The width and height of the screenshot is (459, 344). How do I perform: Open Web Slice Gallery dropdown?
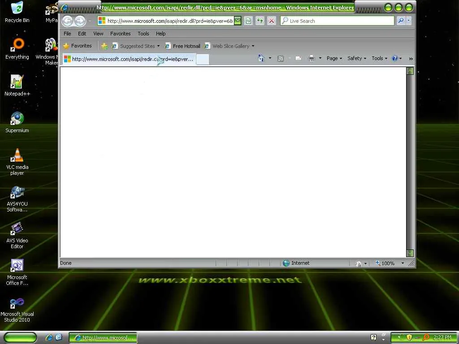coord(253,46)
